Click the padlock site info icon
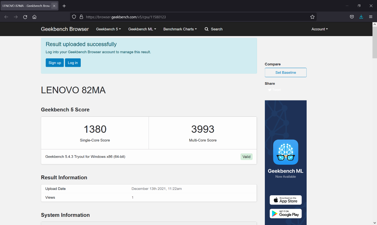377x225 pixels. tap(81, 17)
